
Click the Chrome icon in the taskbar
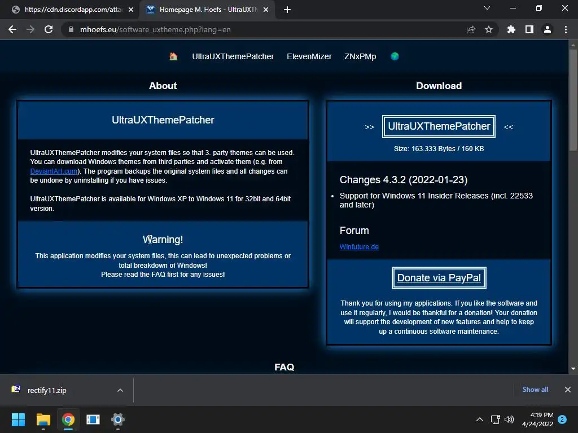(68, 419)
